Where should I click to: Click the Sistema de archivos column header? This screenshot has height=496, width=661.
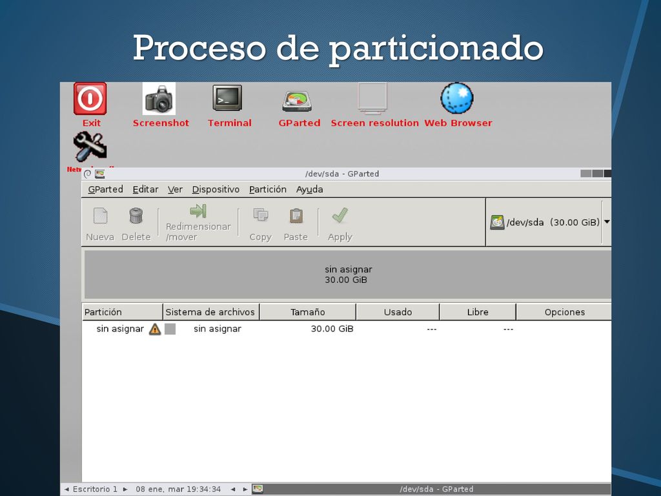[211, 312]
